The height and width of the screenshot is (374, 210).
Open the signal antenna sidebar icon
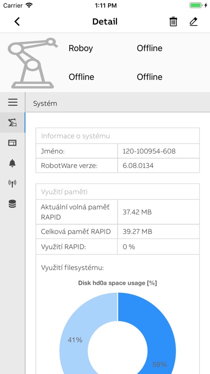(12, 184)
